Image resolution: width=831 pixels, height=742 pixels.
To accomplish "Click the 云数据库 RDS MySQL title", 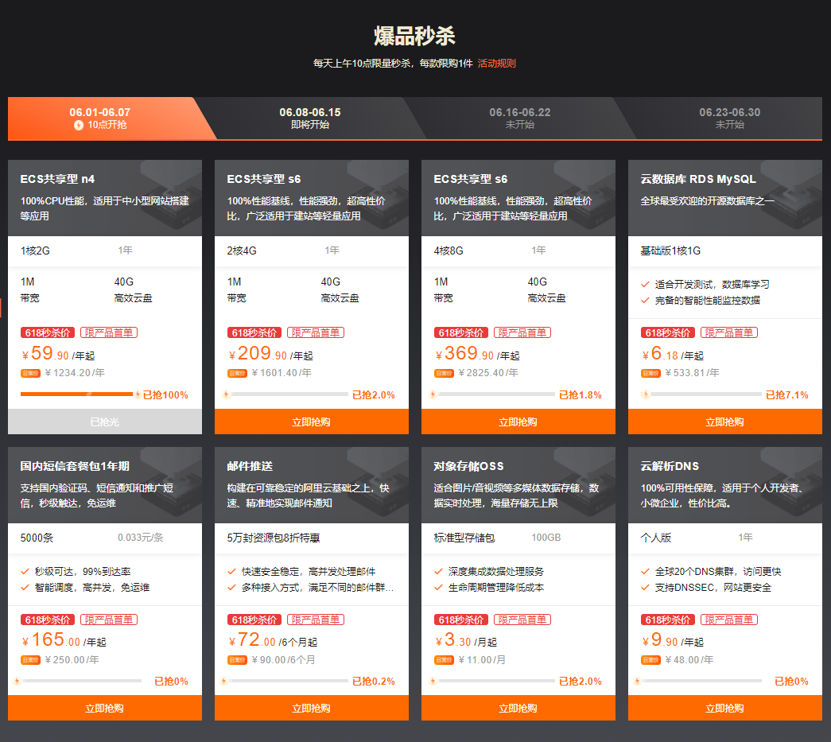I will 698,179.
